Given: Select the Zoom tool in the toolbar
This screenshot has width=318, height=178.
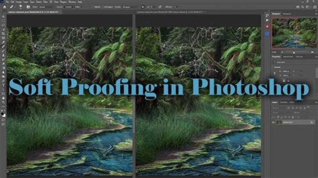Looking at the screenshot, I should [x=3, y=102].
